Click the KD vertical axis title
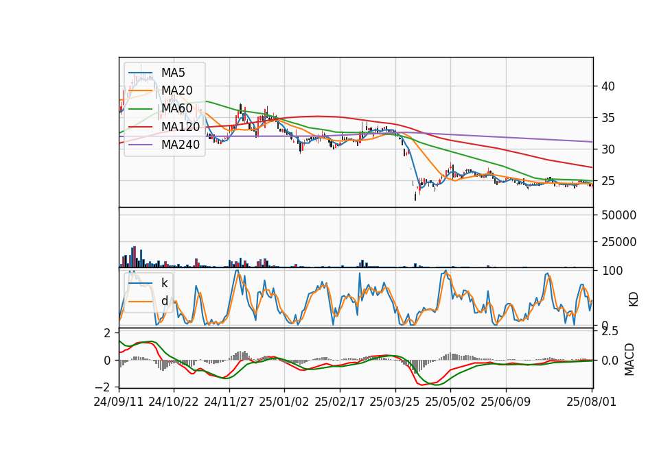The width and height of the screenshot is (659, 473). tap(634, 300)
